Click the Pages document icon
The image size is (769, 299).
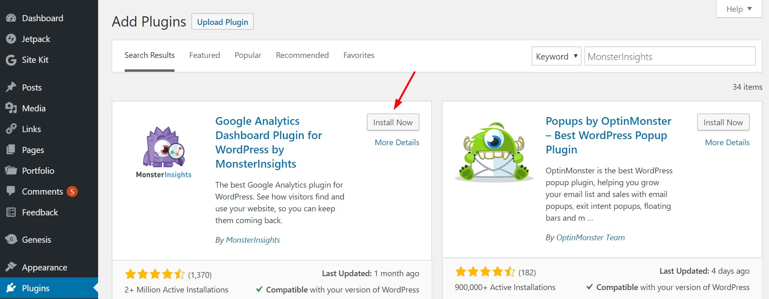click(x=11, y=150)
